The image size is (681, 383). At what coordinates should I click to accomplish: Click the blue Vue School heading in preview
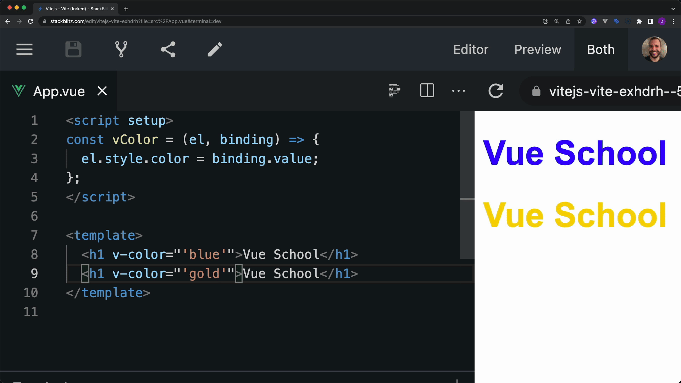pos(575,153)
